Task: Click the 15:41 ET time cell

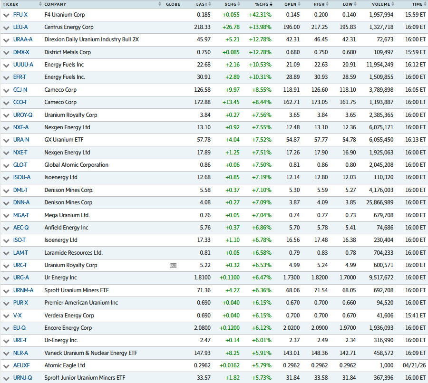Action: pyautogui.click(x=416, y=316)
